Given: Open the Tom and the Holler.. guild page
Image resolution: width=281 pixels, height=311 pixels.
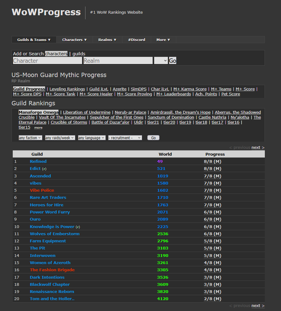Looking at the screenshot, I should [52, 299].
